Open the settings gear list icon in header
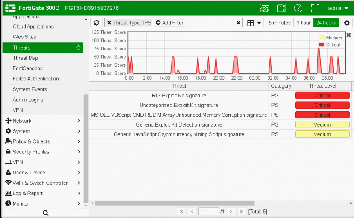Screen dimensions: 355x221 tap(264, 9)
